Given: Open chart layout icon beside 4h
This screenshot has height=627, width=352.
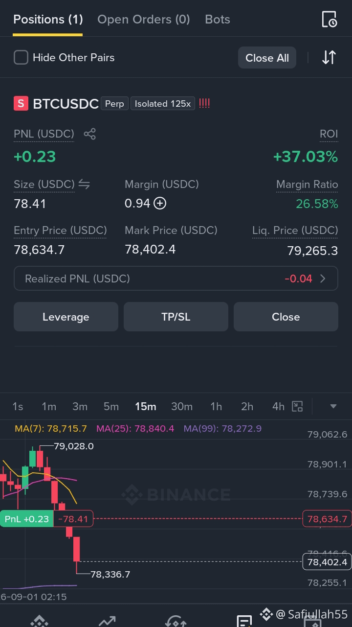Looking at the screenshot, I should [297, 406].
